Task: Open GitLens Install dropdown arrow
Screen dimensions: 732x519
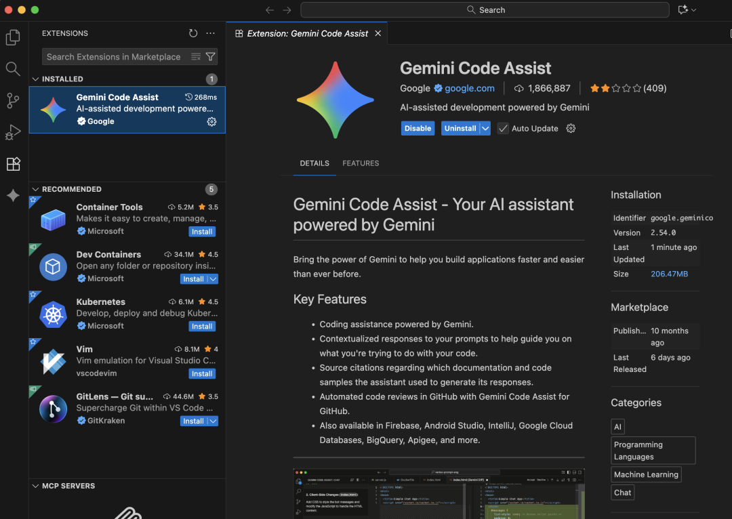Action: point(213,421)
